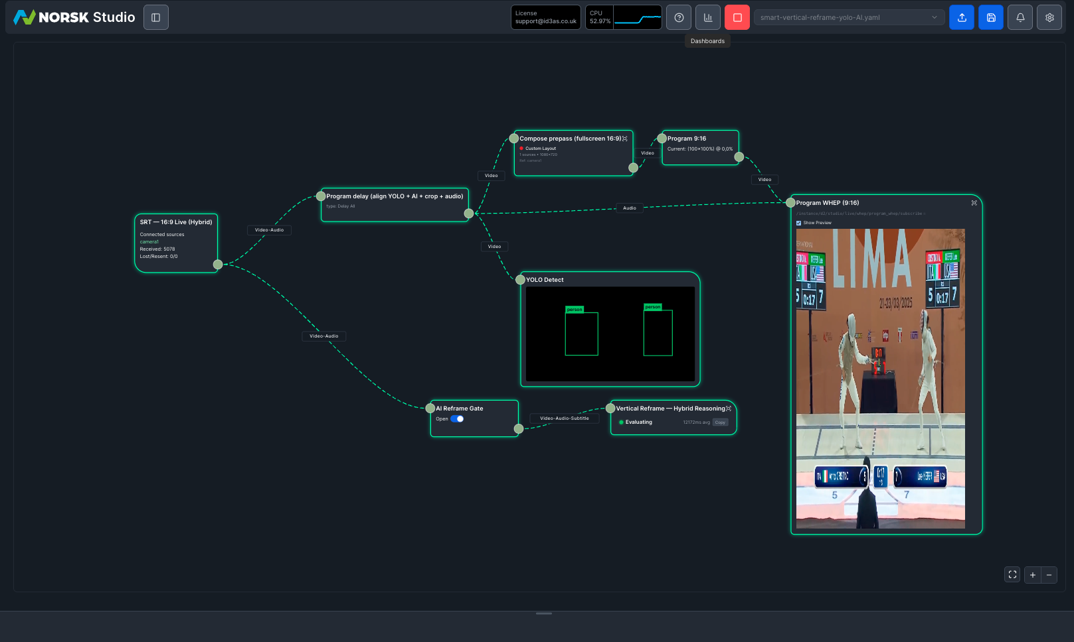Click the SRT node output port

[218, 265]
